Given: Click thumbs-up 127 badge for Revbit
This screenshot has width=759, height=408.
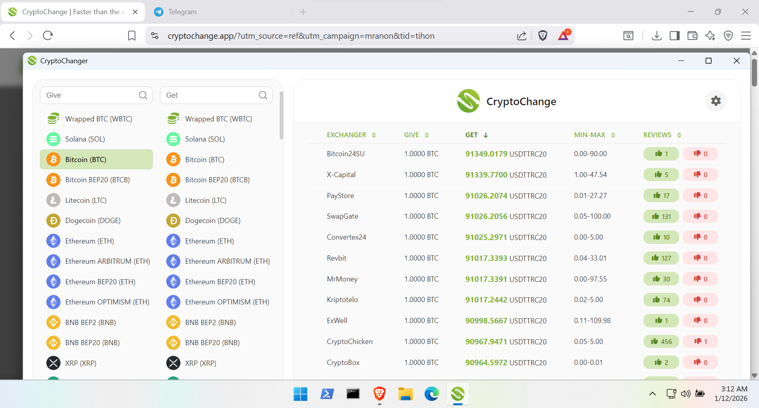Looking at the screenshot, I should pyautogui.click(x=661, y=258).
